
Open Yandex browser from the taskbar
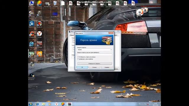[x=56, y=104]
